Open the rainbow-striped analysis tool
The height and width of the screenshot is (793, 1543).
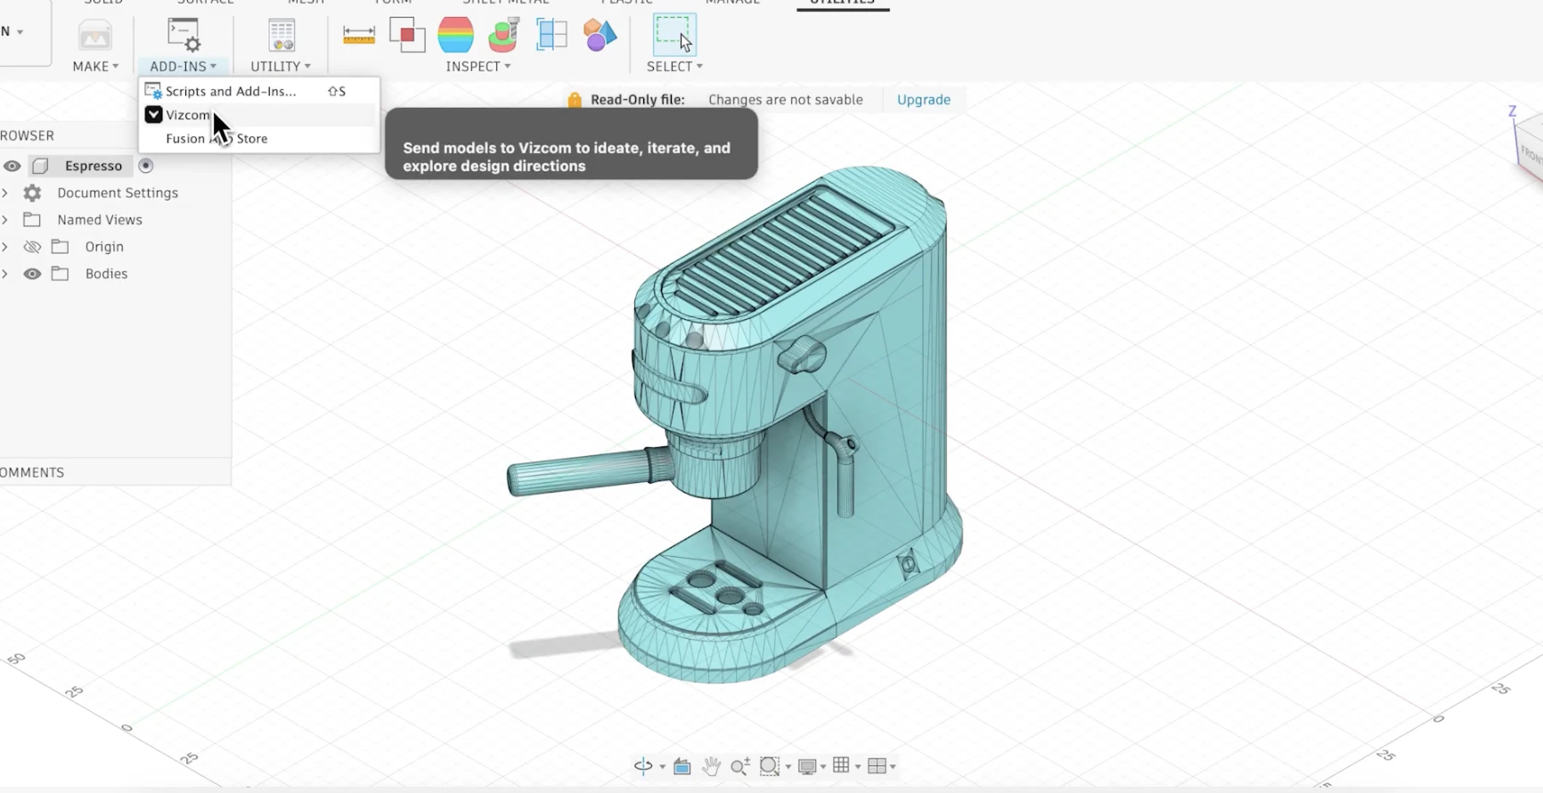pyautogui.click(x=455, y=35)
